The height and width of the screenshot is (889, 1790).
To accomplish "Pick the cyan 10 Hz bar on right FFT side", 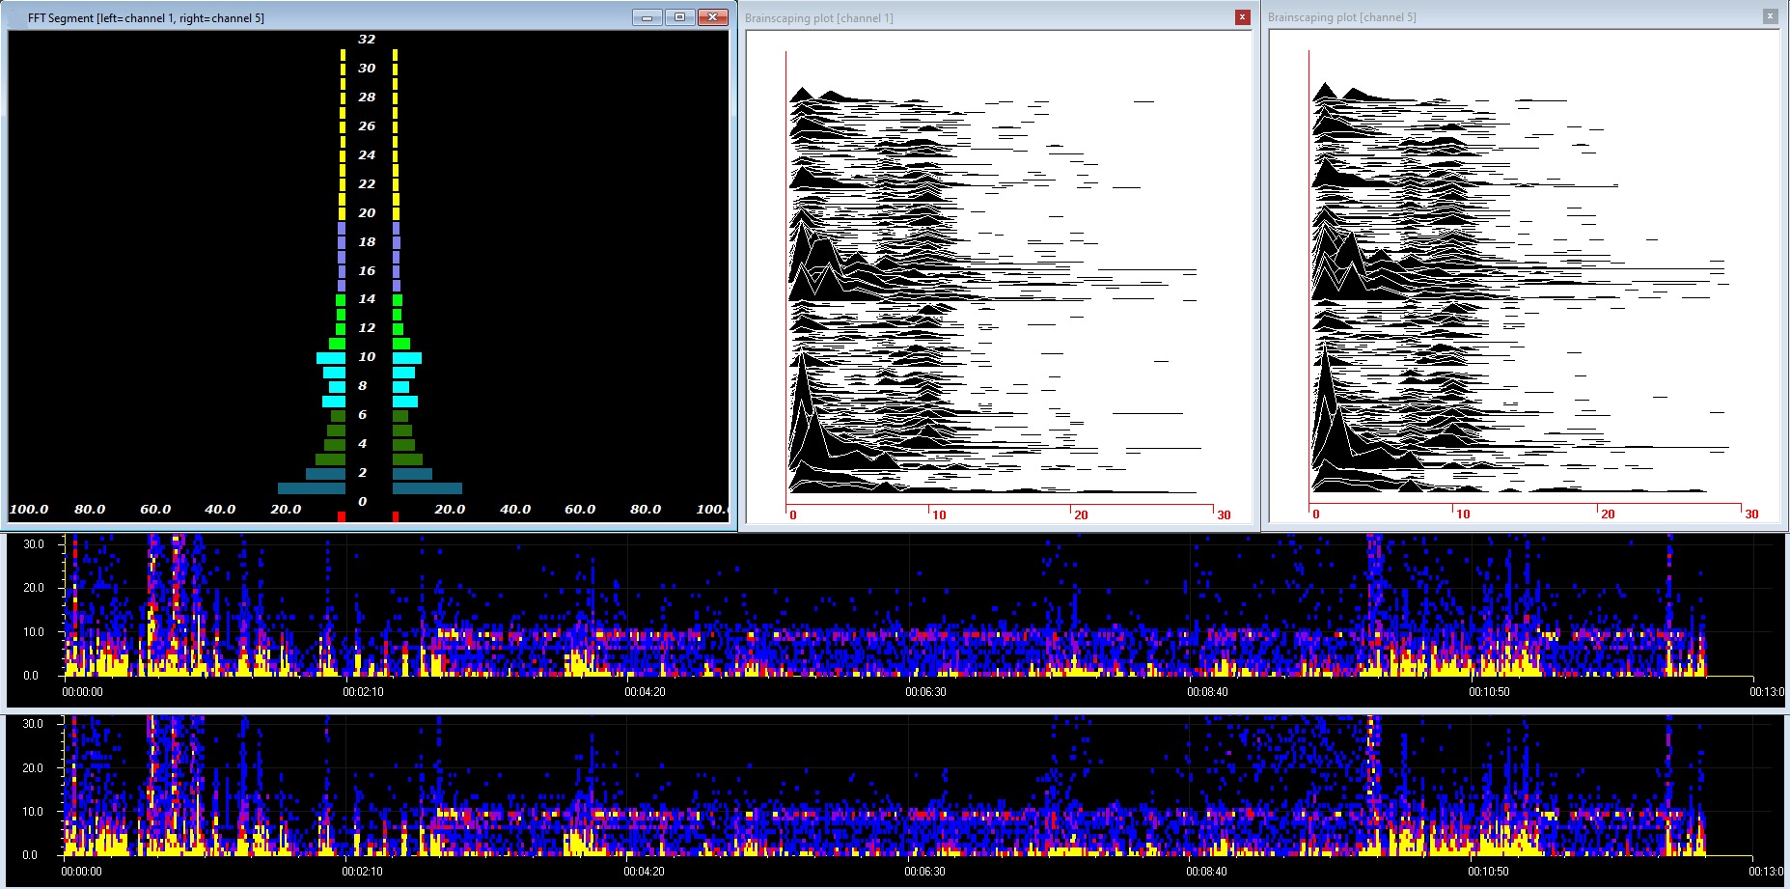I will (406, 358).
